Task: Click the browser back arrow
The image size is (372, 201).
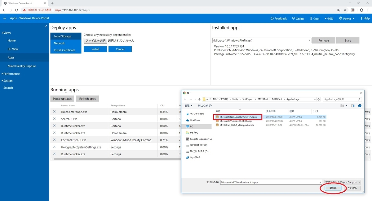Action: click(x=4, y=10)
